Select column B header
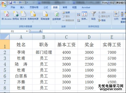 [x=44, y=37]
